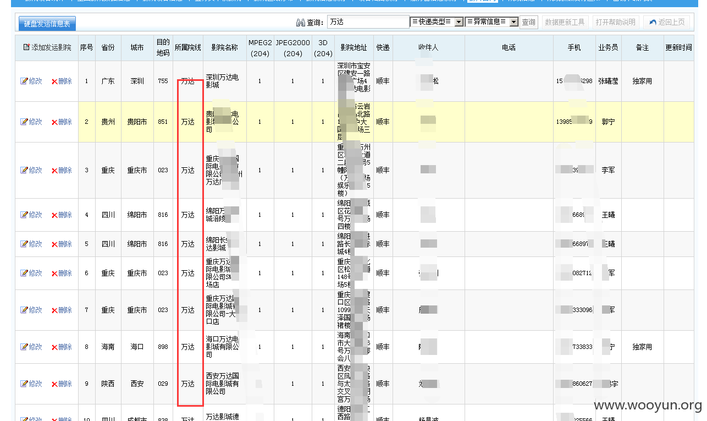Open the 快递类型 dropdown filter
The image size is (707, 421).
[437, 22]
